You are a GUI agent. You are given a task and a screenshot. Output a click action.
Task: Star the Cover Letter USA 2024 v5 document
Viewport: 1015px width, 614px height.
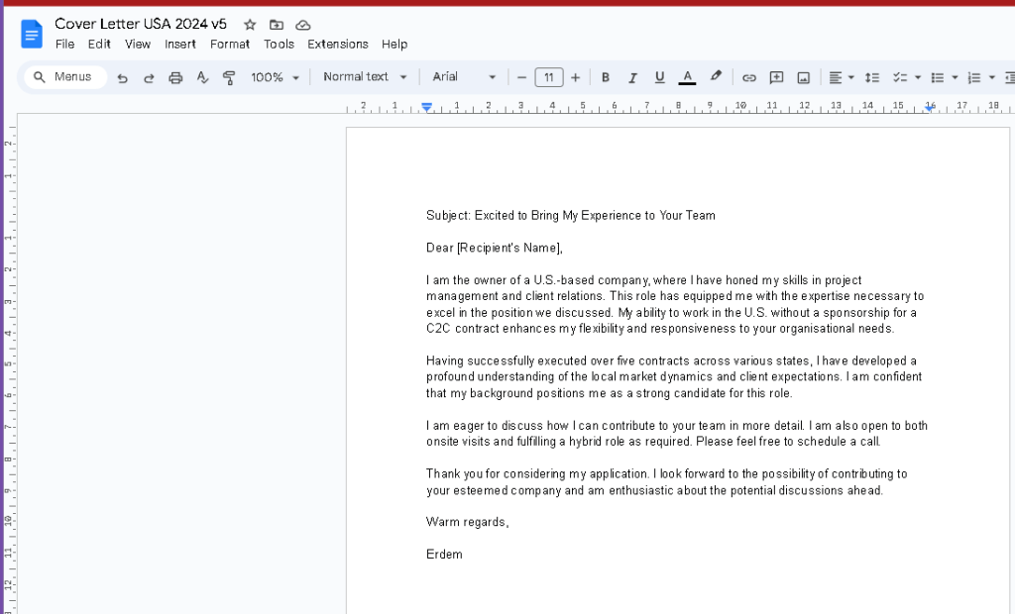click(250, 25)
